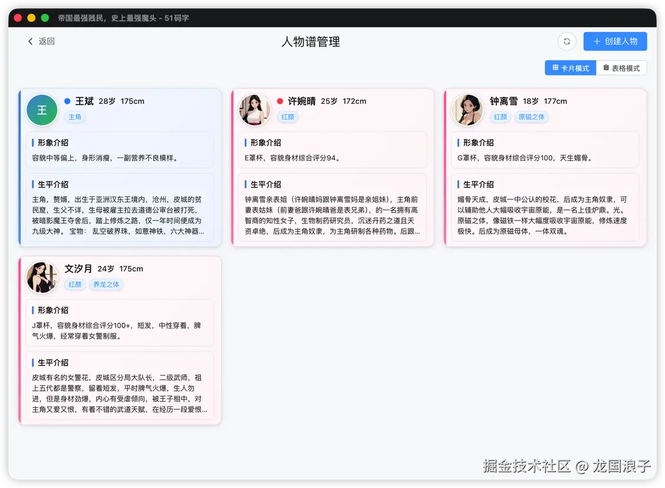Switch to 表格模式 view
Image resolution: width=665 pixels, height=488 pixels.
pyautogui.click(x=622, y=68)
